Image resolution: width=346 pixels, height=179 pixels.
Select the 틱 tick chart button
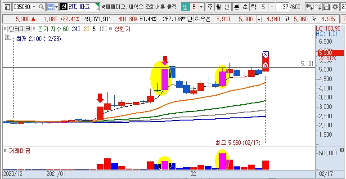pos(254,7)
